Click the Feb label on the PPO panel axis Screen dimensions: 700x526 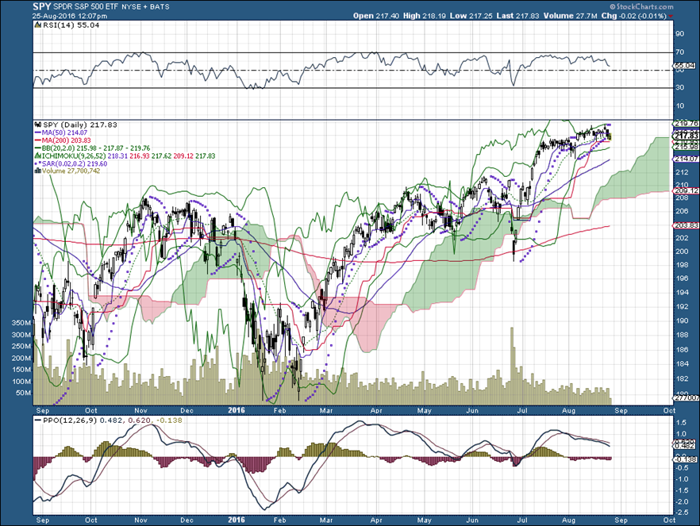point(279,520)
